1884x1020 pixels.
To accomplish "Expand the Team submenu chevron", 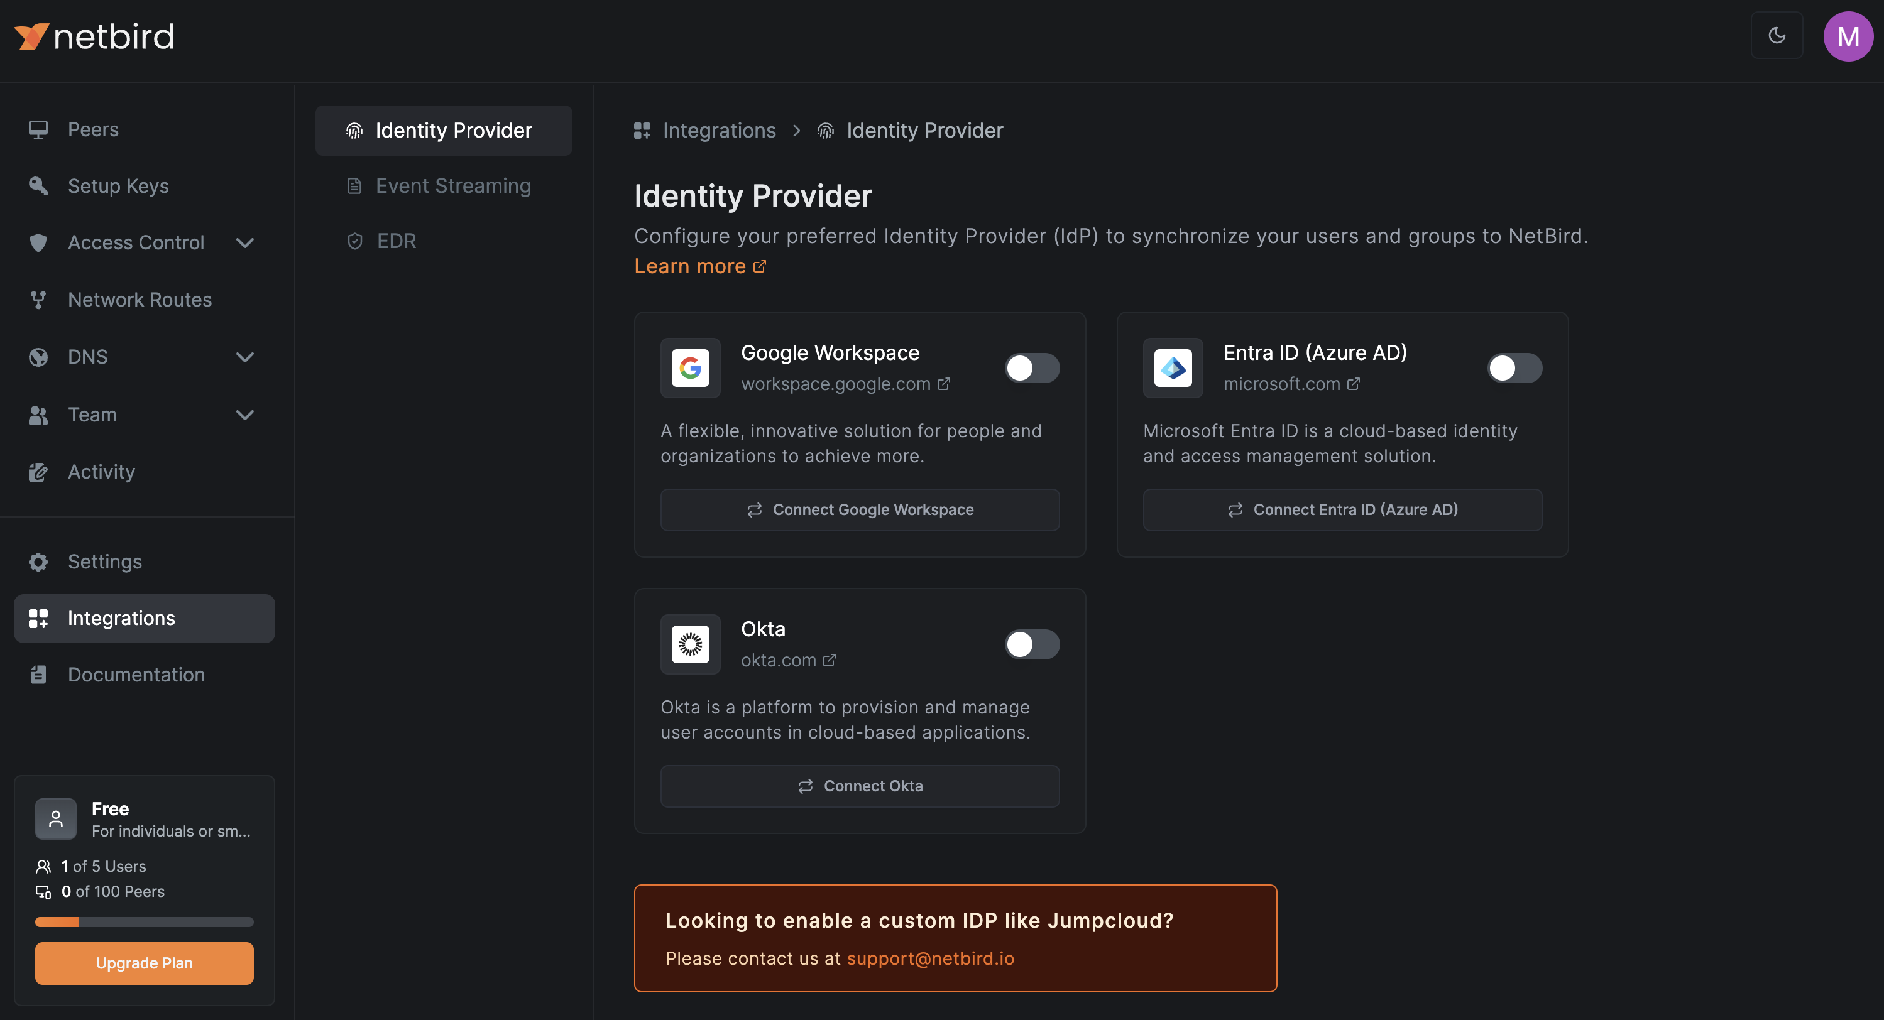I will (245, 415).
